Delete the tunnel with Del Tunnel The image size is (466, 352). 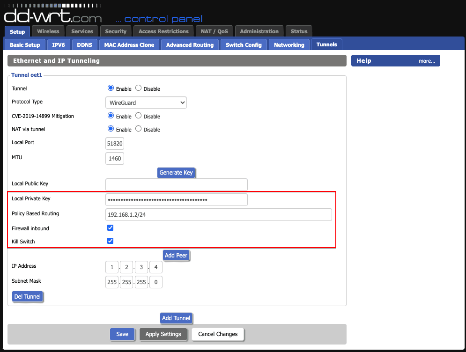(x=28, y=296)
